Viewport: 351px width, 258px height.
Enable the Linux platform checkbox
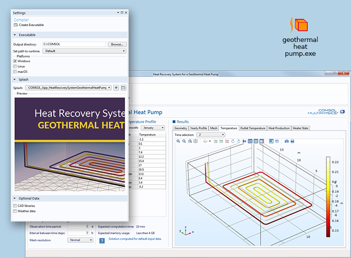15,66
